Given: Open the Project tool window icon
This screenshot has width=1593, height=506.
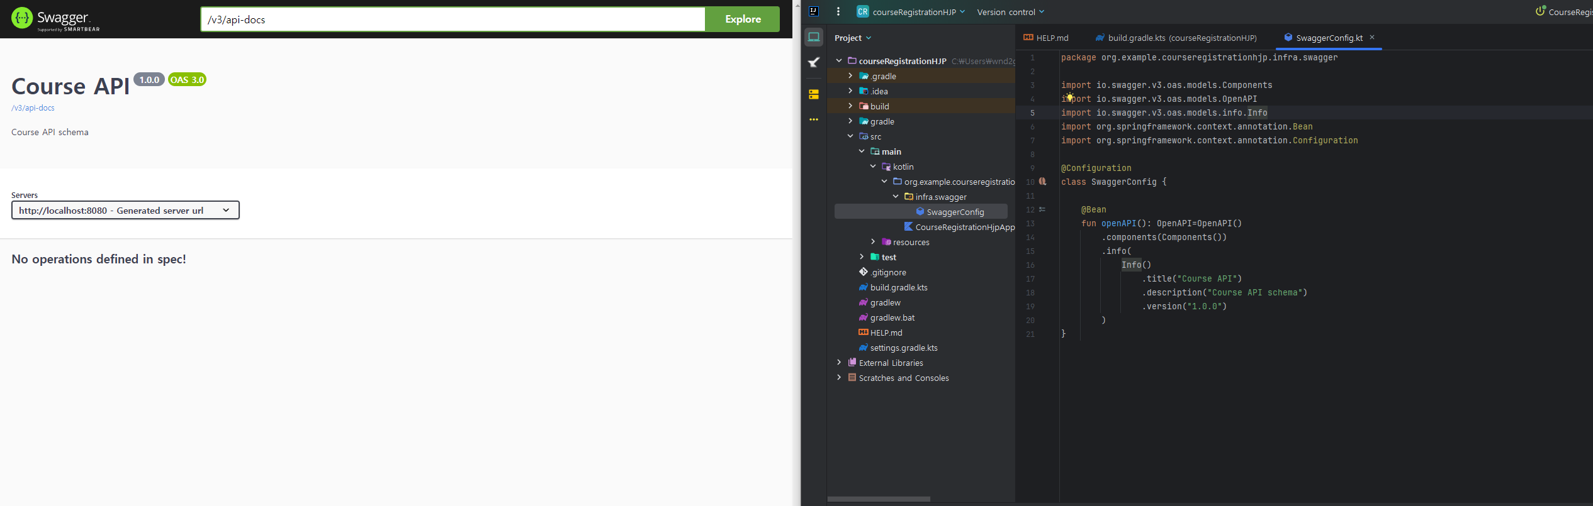Looking at the screenshot, I should pos(814,37).
